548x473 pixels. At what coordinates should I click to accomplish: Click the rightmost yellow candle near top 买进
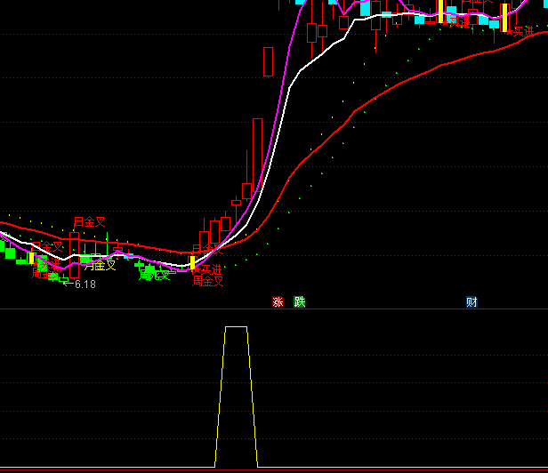coord(504,18)
